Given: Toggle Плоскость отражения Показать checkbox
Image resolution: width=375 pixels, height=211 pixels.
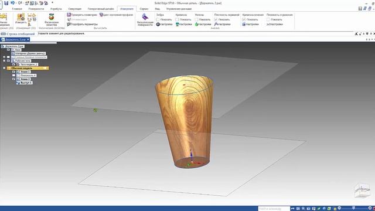Looking at the screenshot, I should pos(268,19).
